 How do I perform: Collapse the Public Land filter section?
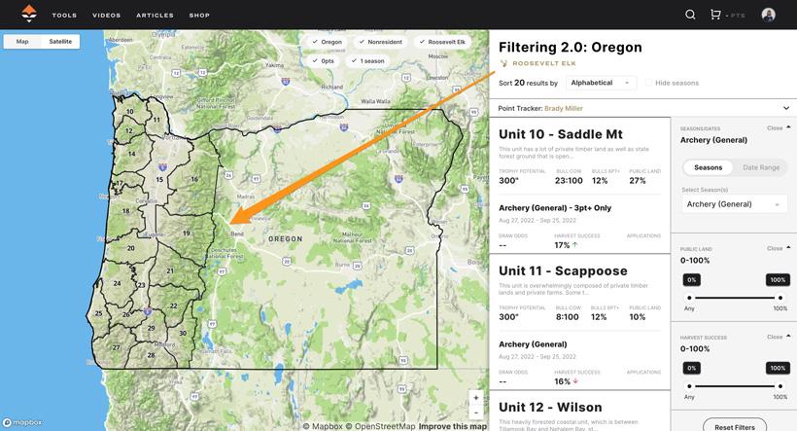pyautogui.click(x=779, y=248)
